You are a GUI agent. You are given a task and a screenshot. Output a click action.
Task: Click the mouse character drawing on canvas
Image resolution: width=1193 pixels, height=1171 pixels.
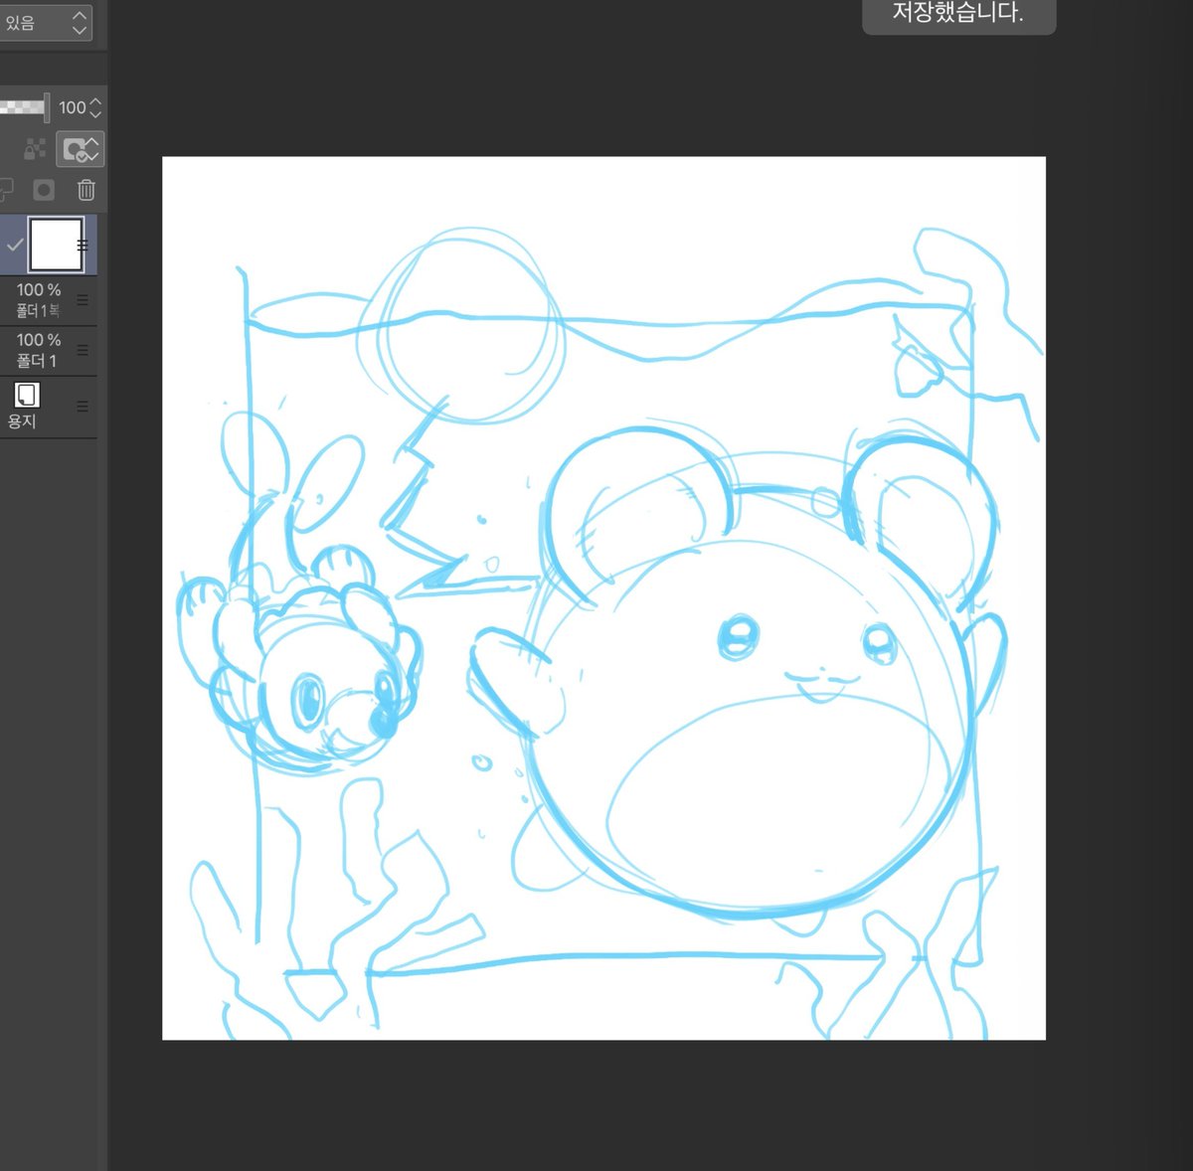point(756,676)
